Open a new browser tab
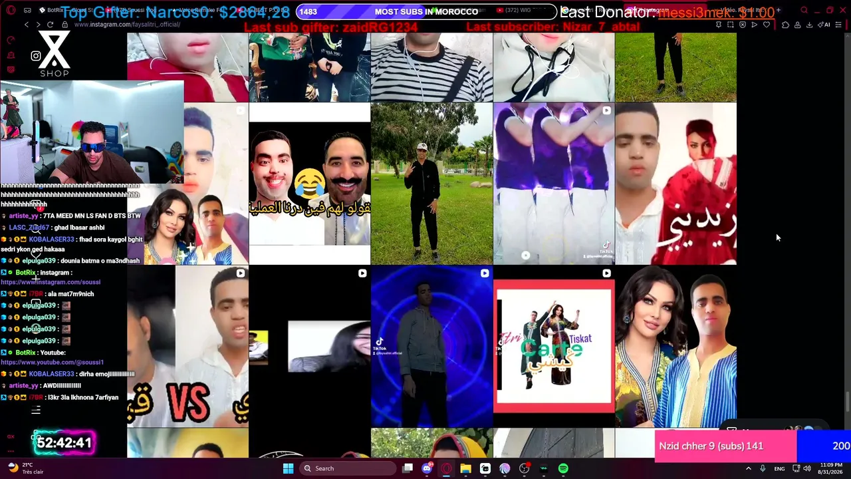The height and width of the screenshot is (479, 851). [779, 10]
